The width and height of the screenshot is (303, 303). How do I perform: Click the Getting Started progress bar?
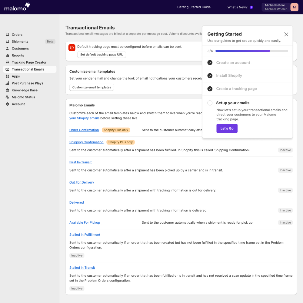coord(251,51)
